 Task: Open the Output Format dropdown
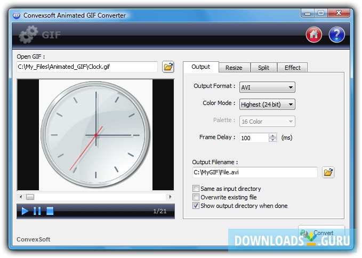[x=267, y=87]
